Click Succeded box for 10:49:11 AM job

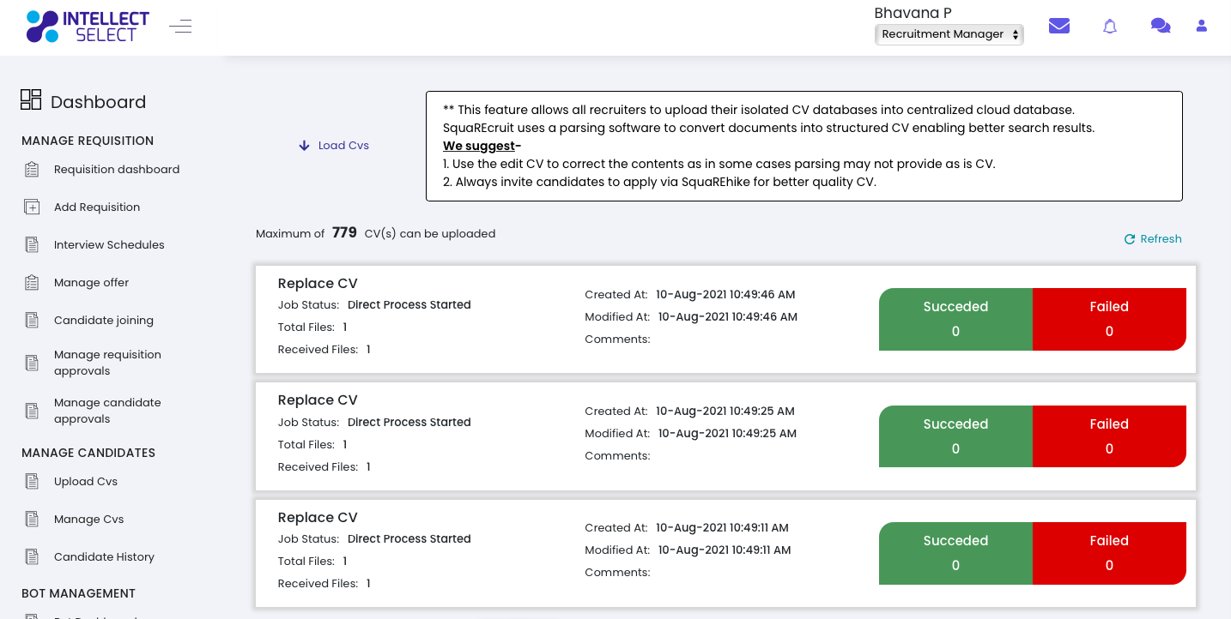click(x=955, y=553)
